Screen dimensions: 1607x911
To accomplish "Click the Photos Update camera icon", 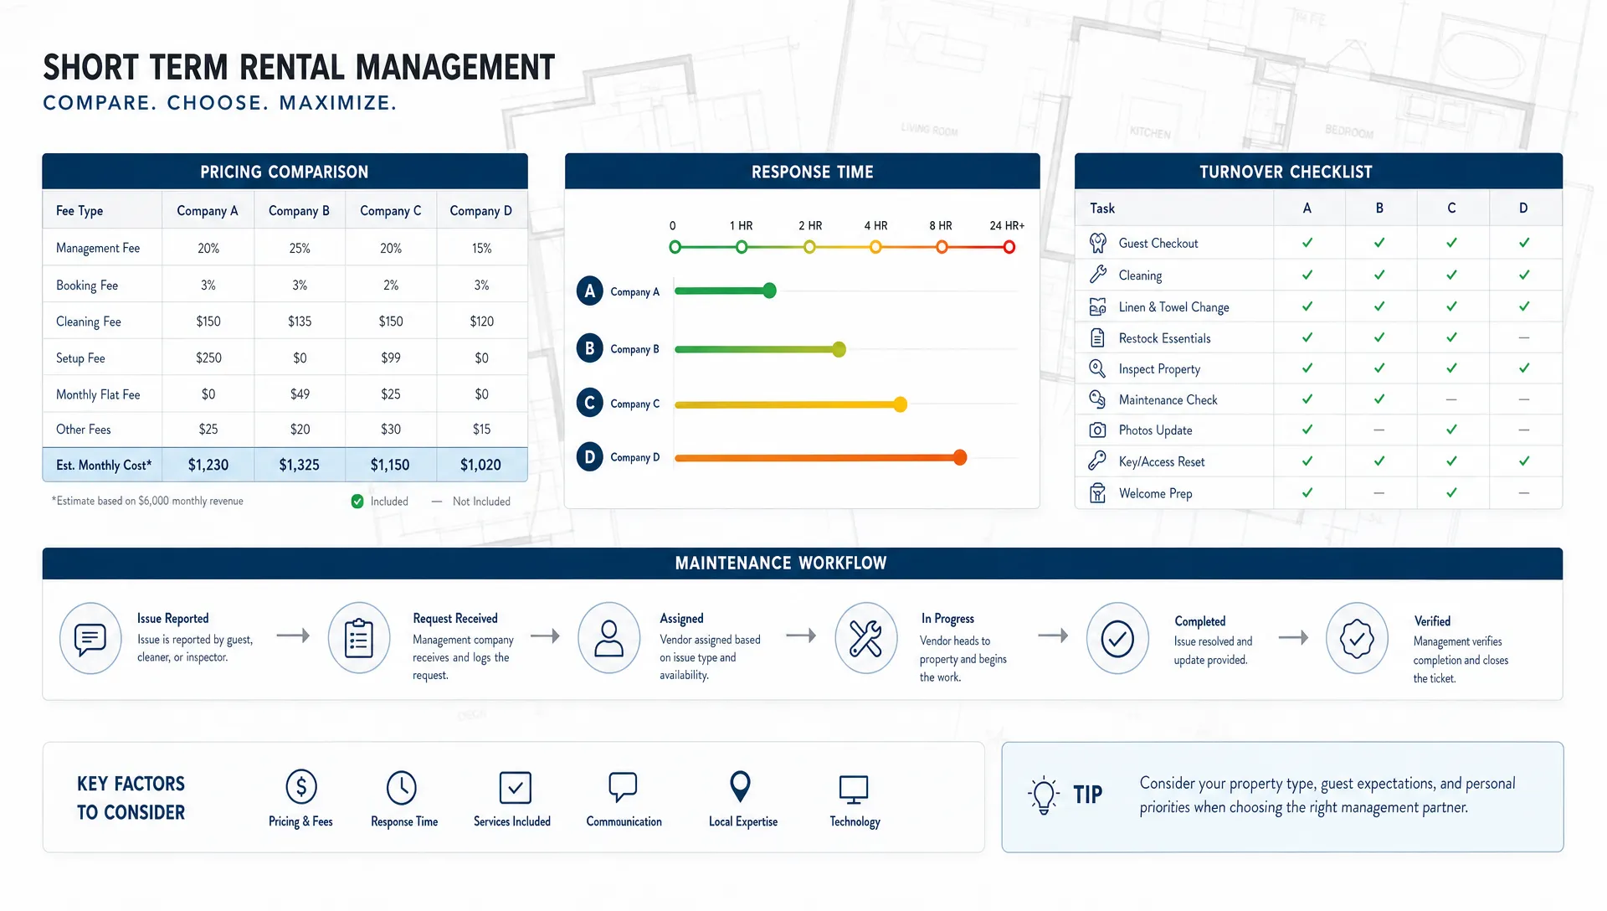I will 1097,430.
